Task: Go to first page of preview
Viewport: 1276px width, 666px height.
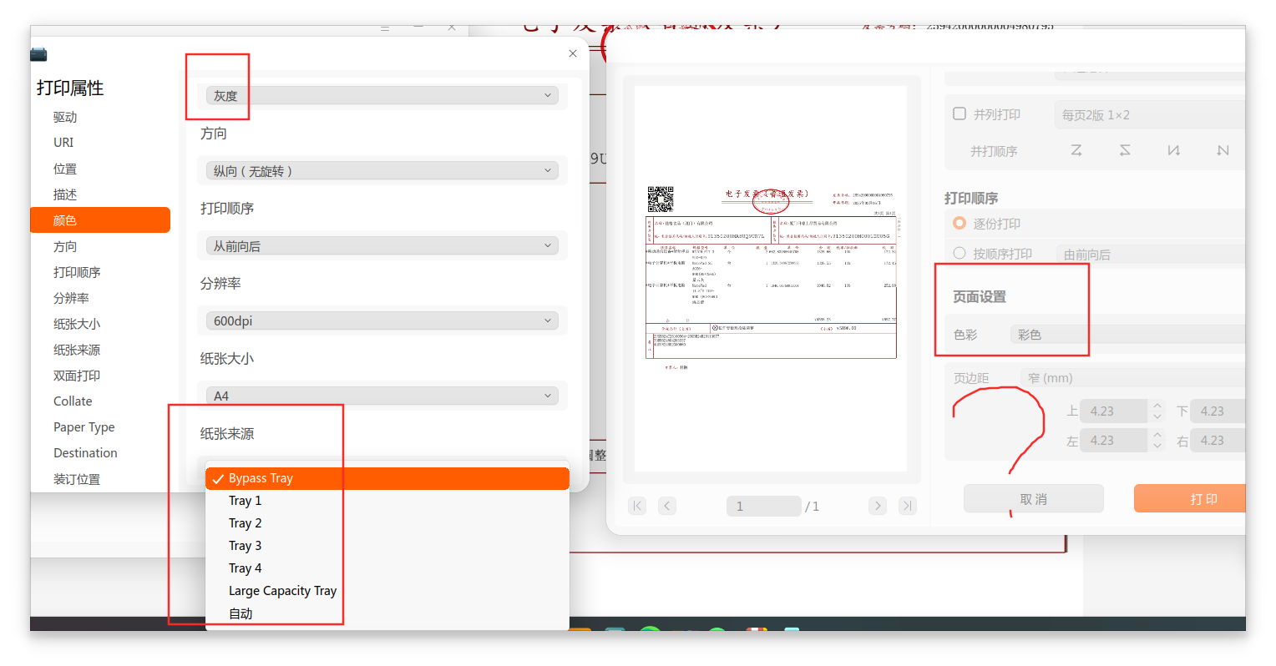Action: [x=637, y=506]
